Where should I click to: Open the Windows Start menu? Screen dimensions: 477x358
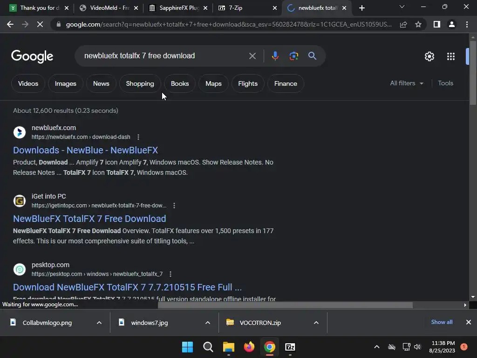187,347
